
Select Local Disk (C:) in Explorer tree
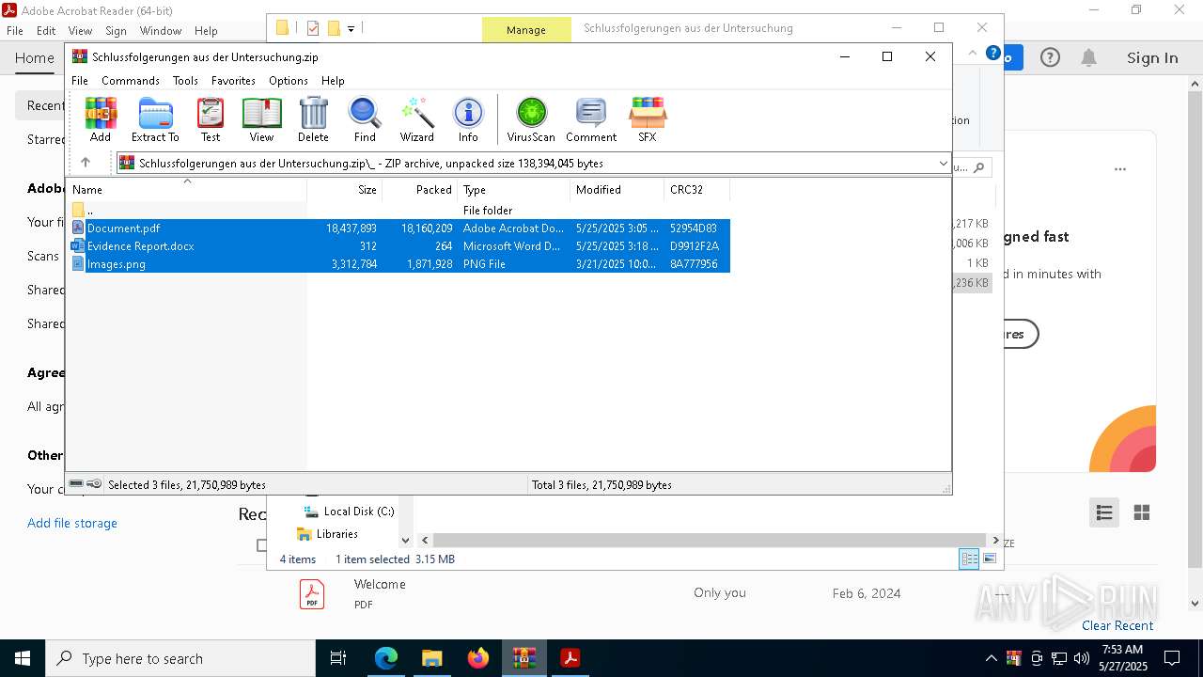(349, 512)
